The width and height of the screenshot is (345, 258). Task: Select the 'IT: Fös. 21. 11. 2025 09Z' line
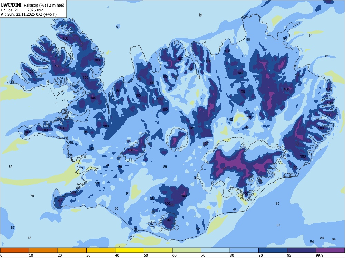pyautogui.click(x=22, y=10)
